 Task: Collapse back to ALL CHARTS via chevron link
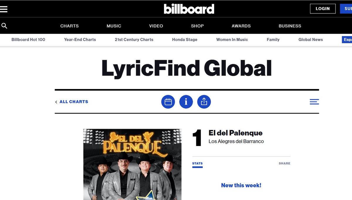coord(72,102)
